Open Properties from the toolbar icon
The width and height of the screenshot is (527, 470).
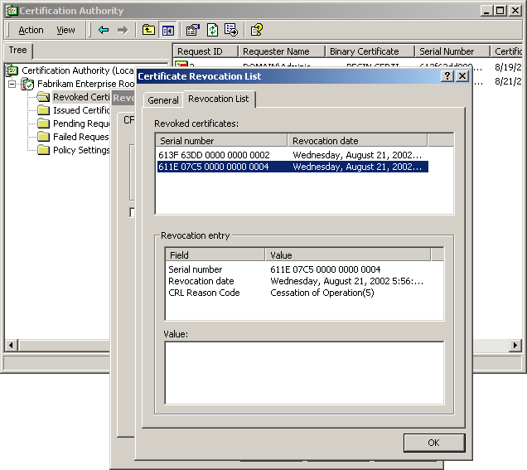193,30
